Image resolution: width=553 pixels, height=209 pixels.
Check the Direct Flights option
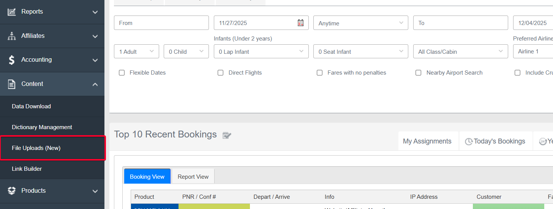coord(220,73)
